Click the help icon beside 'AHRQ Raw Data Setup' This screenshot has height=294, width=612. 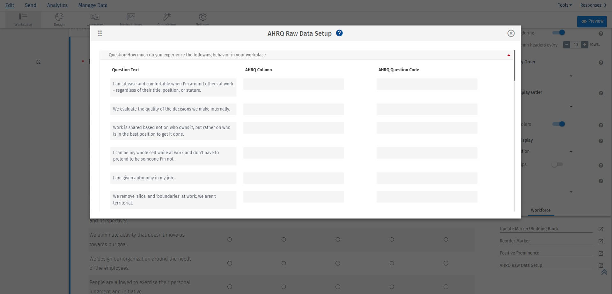coord(339,33)
